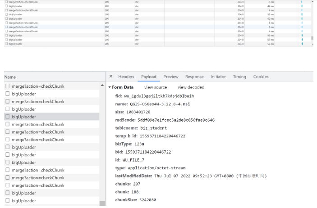
Task: Click the Name list scrollbar thumb
Action: pos(102,203)
